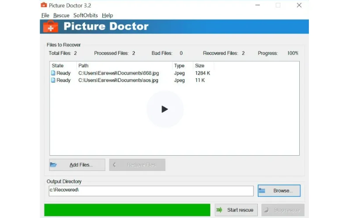
Task: Click the 11 K size value
Action: point(200,80)
